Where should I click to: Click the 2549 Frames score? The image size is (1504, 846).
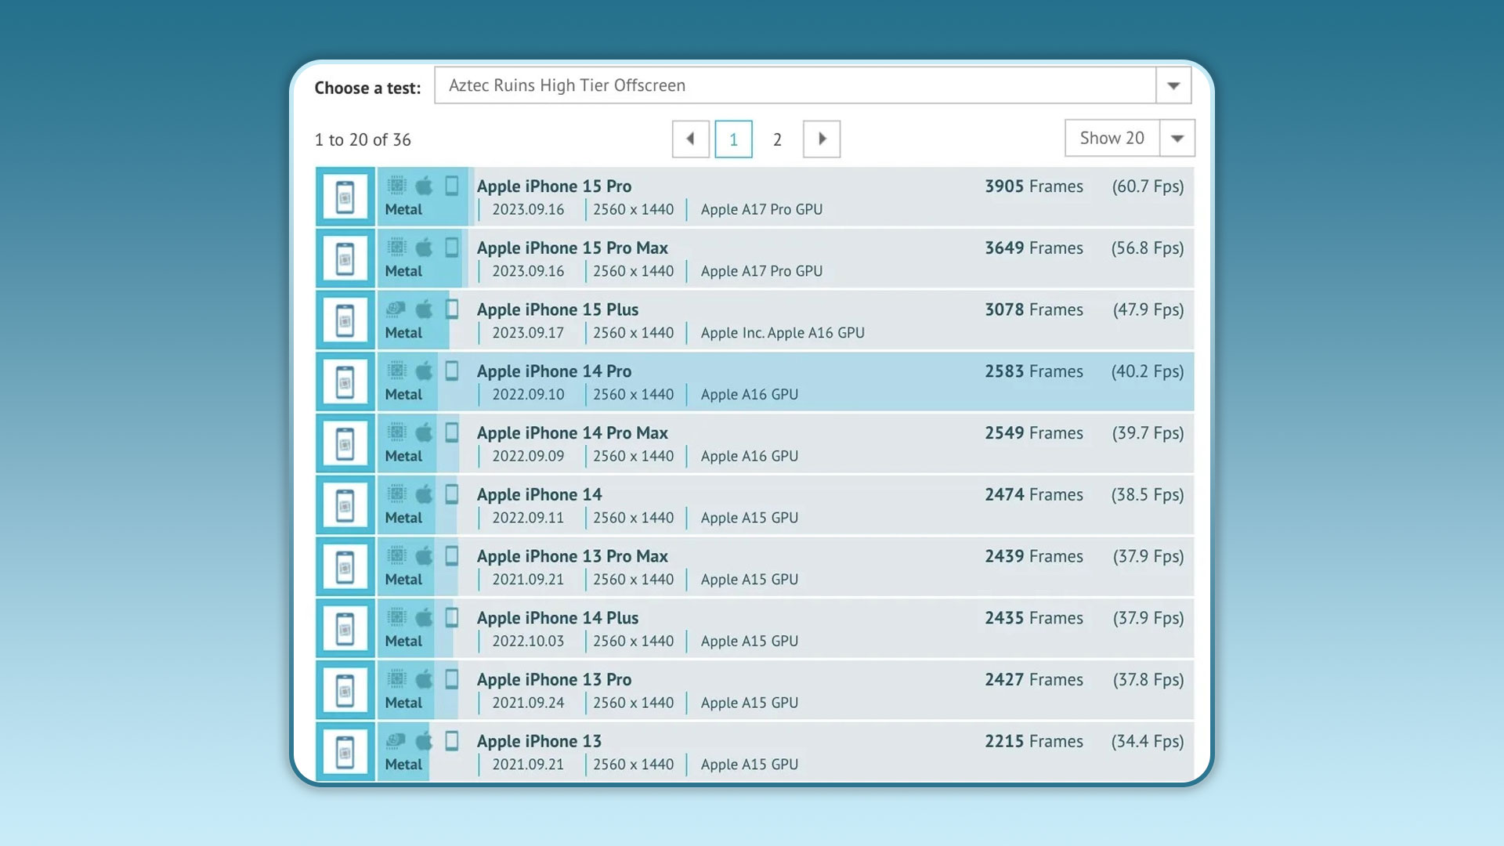(1034, 433)
